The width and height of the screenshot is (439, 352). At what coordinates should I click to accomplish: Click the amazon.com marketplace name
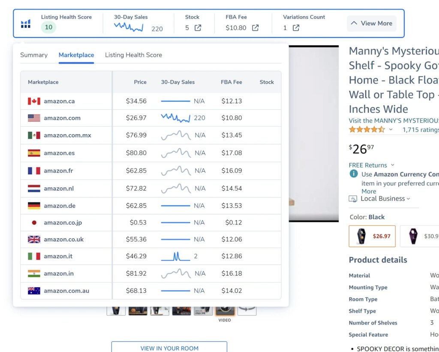click(62, 118)
